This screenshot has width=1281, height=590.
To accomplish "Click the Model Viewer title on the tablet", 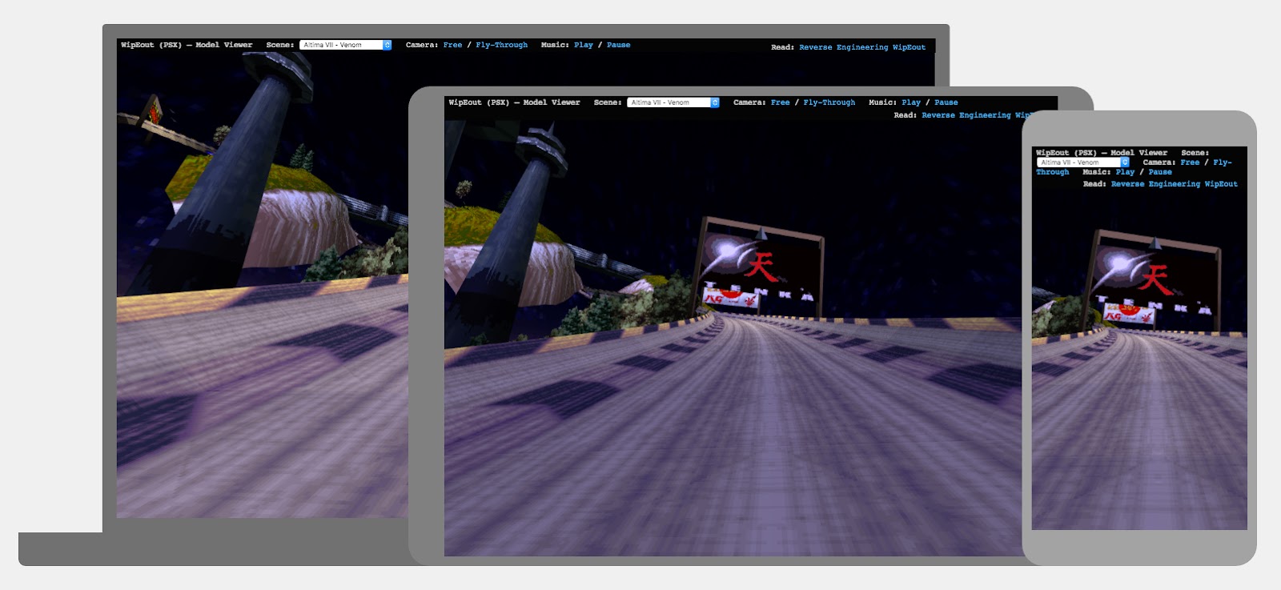I will (514, 102).
